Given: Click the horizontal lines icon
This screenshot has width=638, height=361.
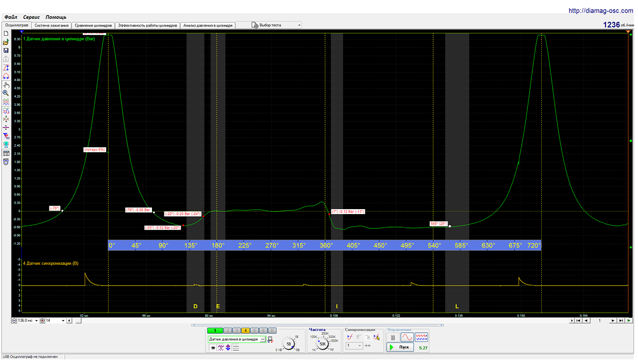Looking at the screenshot, I should pos(235,348).
